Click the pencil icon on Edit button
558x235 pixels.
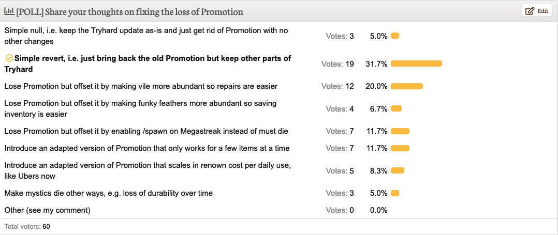point(530,11)
